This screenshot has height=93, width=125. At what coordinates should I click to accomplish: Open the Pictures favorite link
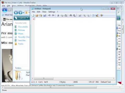pyautogui.click(x=22, y=30)
